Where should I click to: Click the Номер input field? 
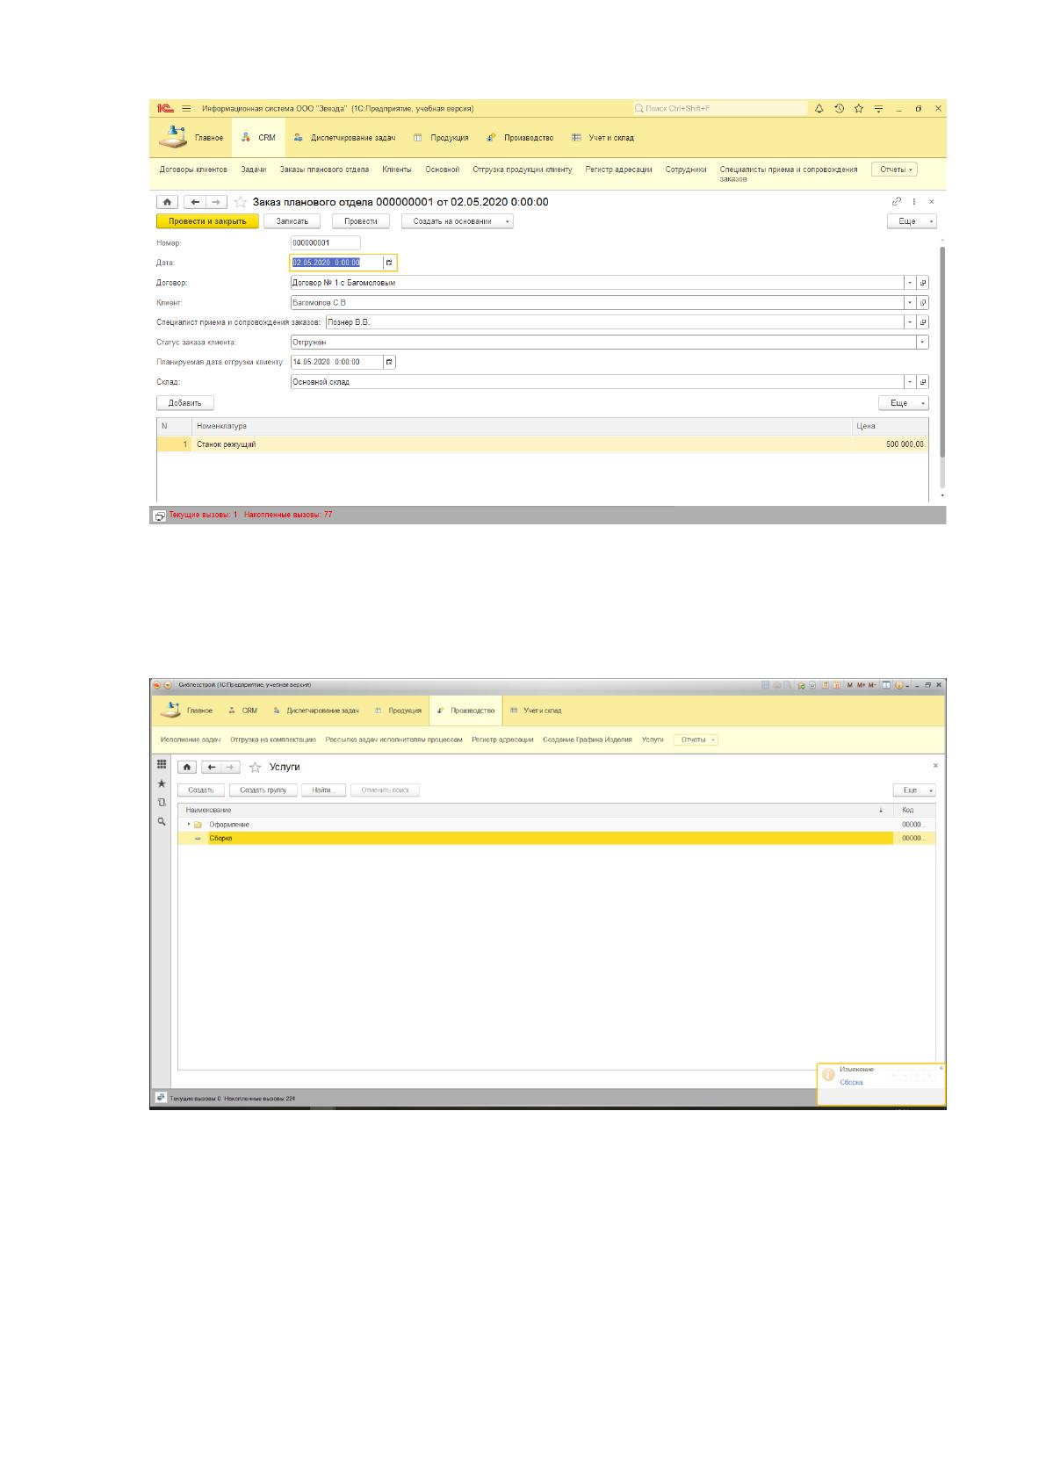[x=326, y=243]
